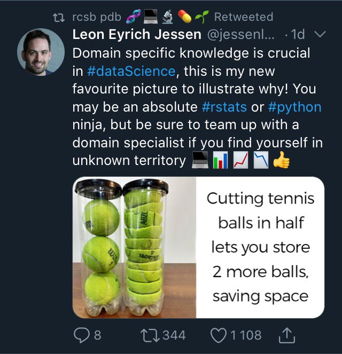Open the #rstats hashtag link

click(224, 107)
